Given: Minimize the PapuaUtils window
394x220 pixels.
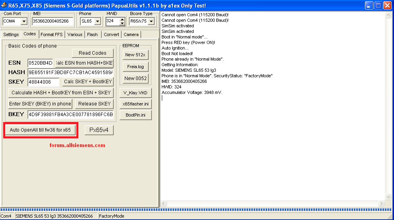Looking at the screenshot, I should 369,5.
